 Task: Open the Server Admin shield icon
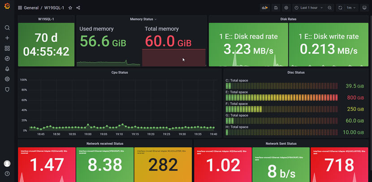pyautogui.click(x=7, y=89)
